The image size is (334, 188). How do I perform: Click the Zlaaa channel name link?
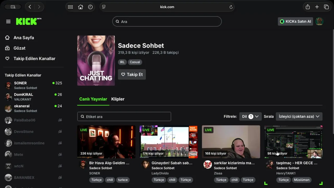point(218,173)
